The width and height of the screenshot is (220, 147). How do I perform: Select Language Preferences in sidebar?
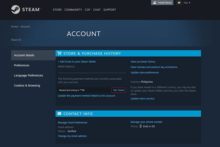28,76
